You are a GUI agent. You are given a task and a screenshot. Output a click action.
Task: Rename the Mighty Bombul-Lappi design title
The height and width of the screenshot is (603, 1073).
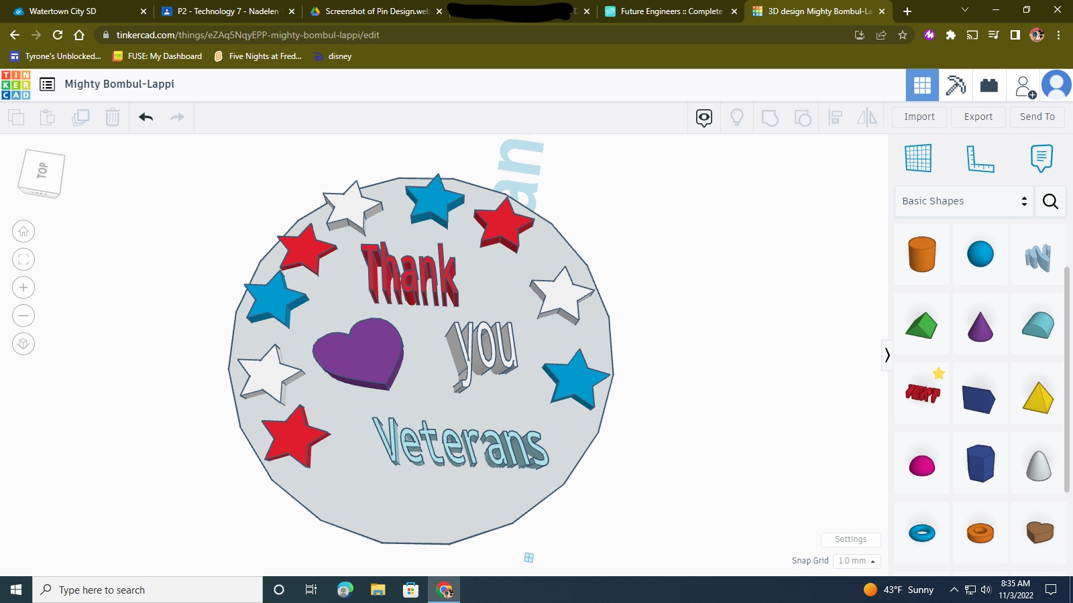point(119,84)
